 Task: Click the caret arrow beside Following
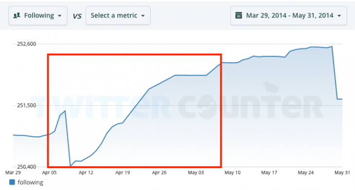pos(59,16)
